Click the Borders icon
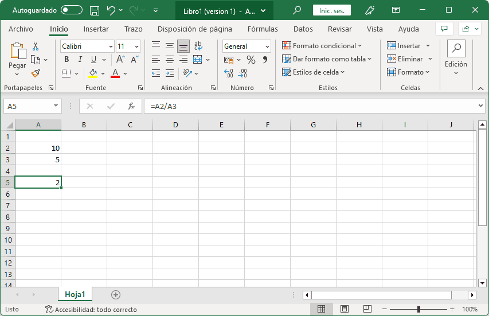 point(66,73)
